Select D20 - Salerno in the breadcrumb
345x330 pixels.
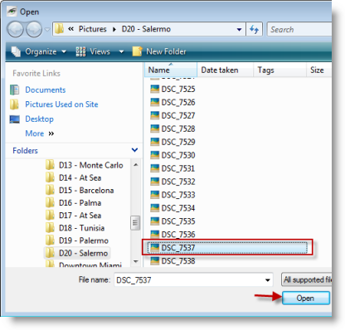click(x=146, y=29)
